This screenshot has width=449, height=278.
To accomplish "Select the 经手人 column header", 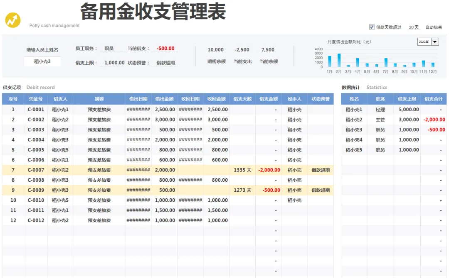I will pos(294,99).
